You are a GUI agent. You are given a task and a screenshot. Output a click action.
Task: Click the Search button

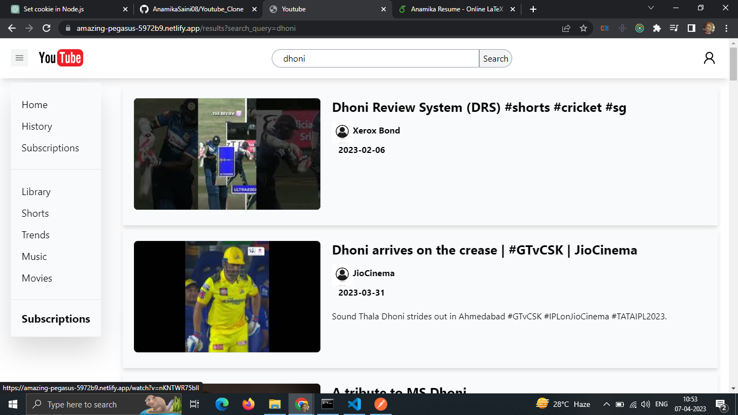(x=495, y=58)
